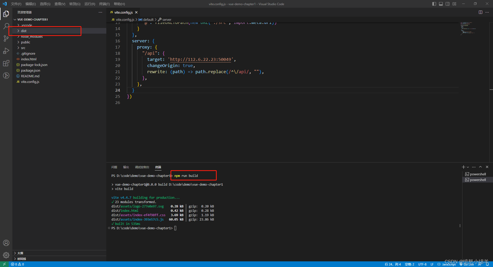Open the Manage gear icon
The height and width of the screenshot is (267, 493).
coord(6,255)
